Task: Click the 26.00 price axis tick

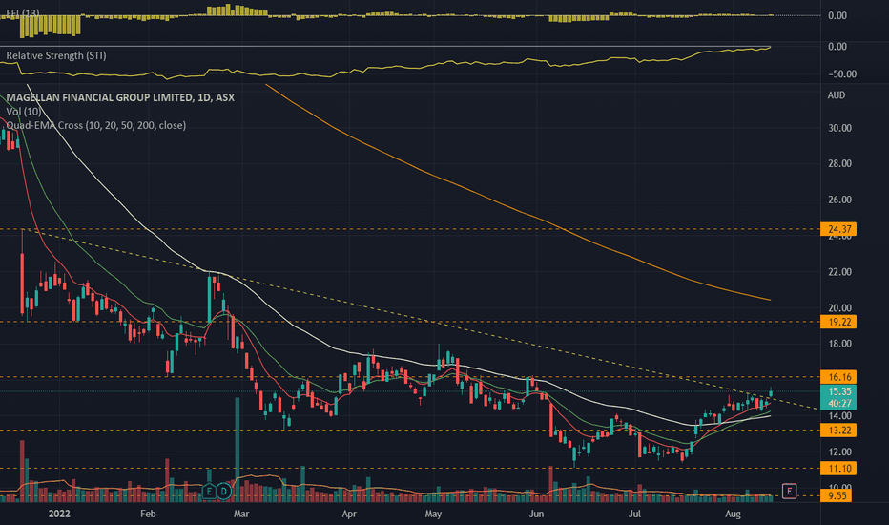Action: coord(839,199)
